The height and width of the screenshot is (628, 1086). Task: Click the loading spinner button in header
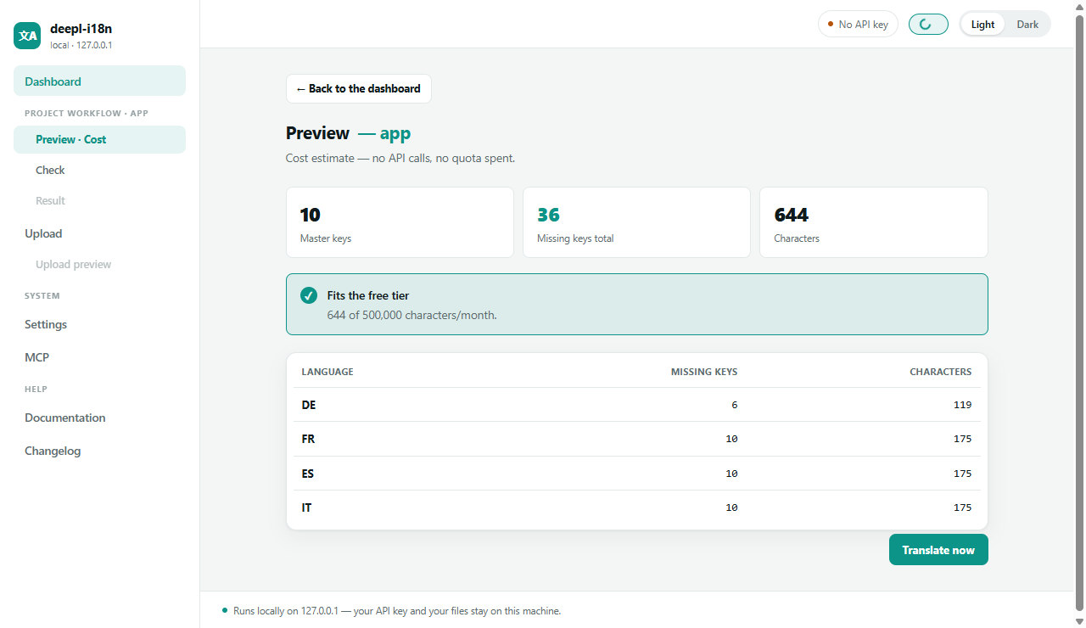(x=928, y=25)
